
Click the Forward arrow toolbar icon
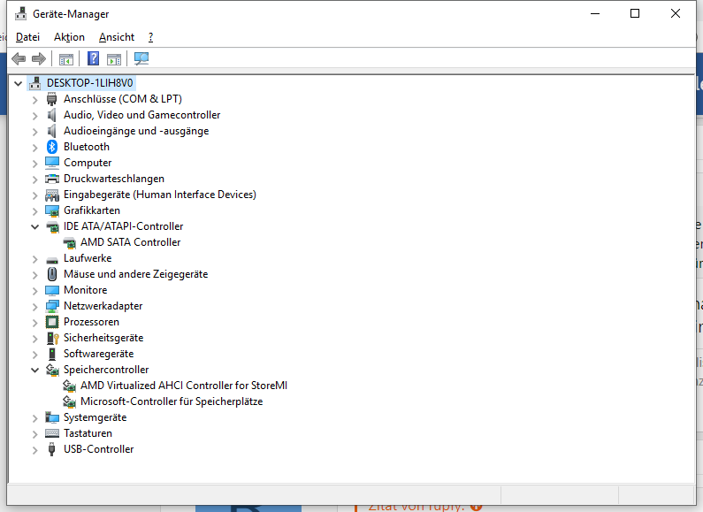pyautogui.click(x=39, y=58)
